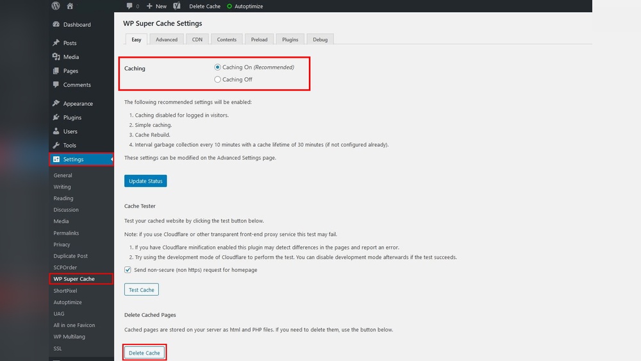Open the Media menu under Posts
This screenshot has width=641, height=361.
pos(71,57)
